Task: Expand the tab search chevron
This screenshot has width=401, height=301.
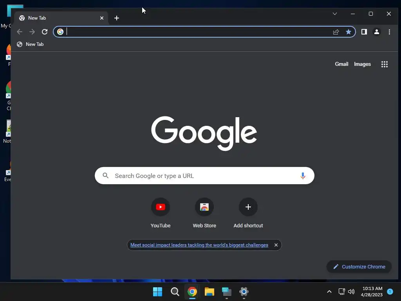Action: pyautogui.click(x=335, y=14)
